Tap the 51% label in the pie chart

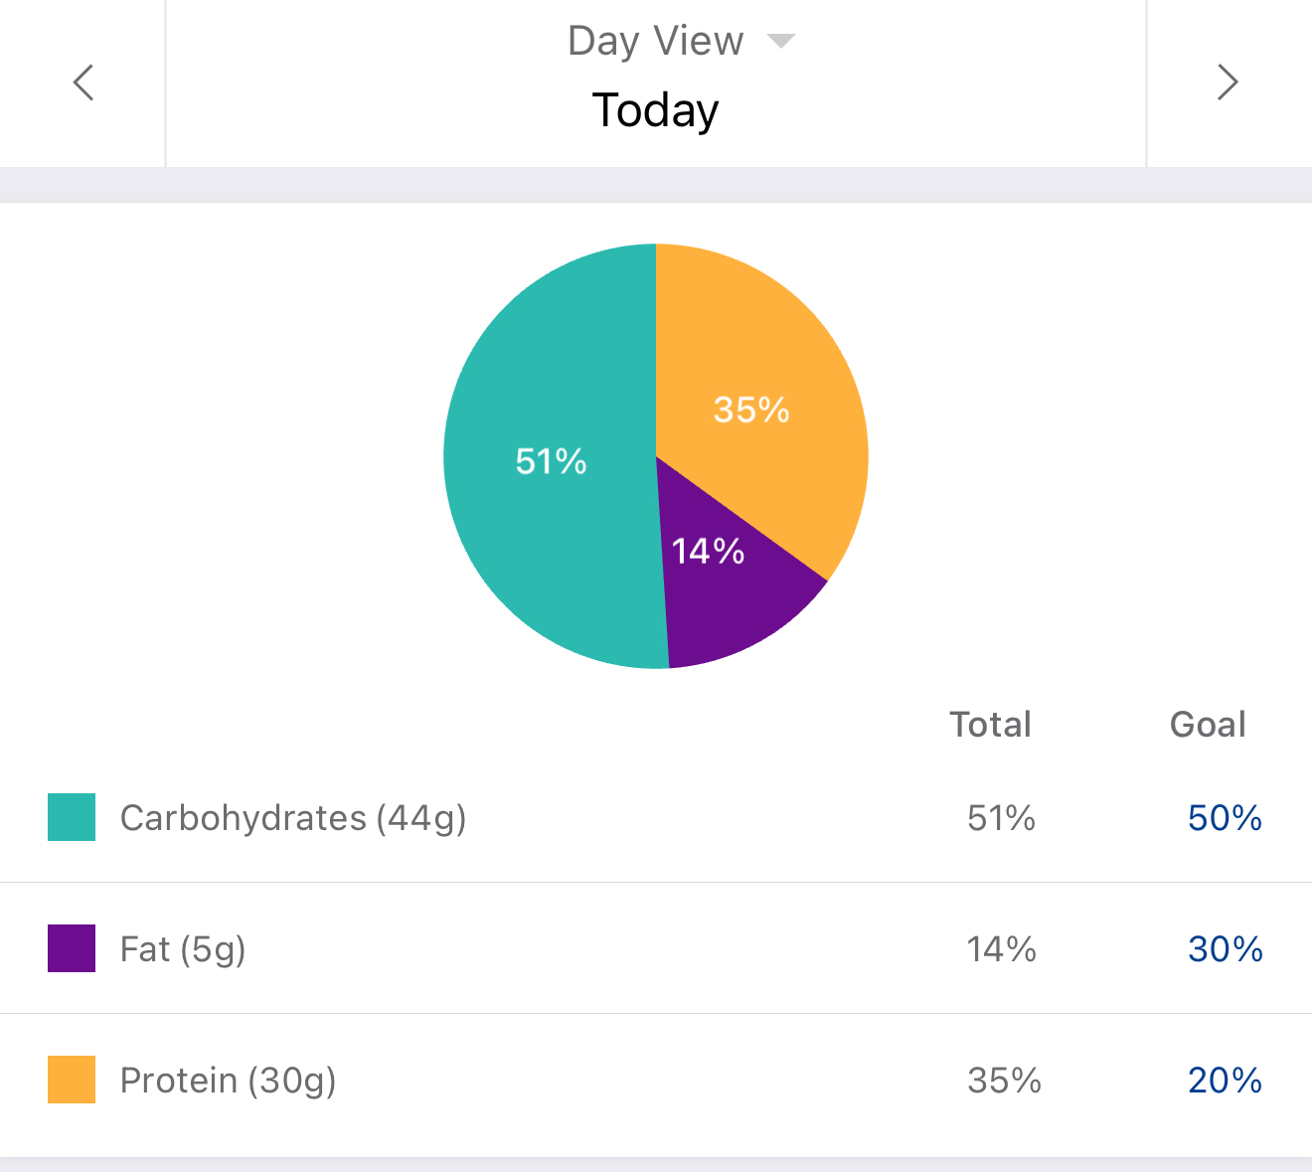tap(552, 461)
